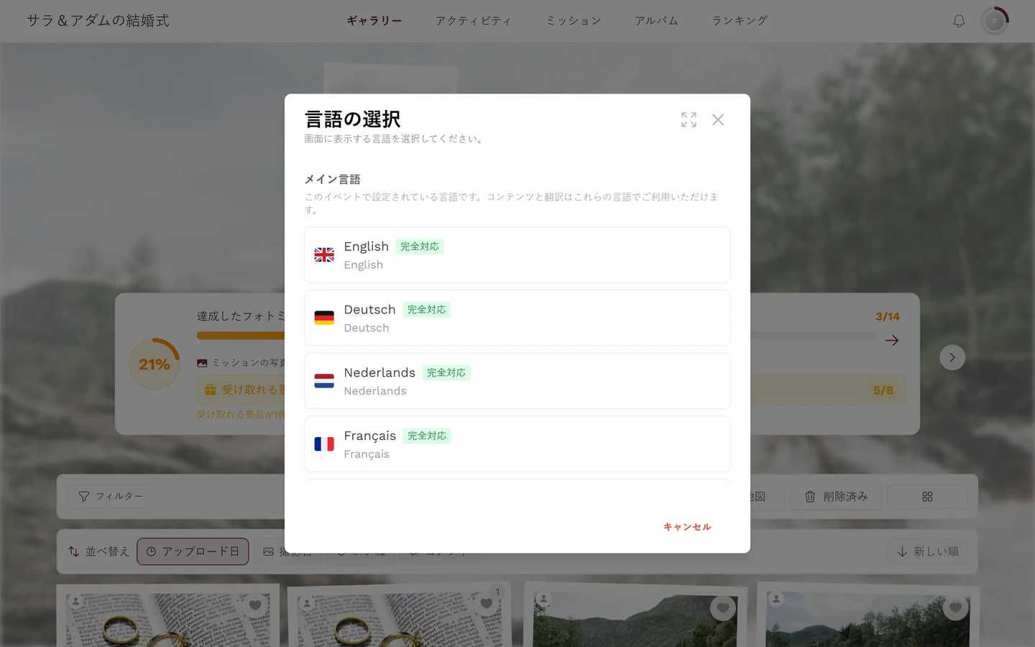Expand the language dialog to fullscreen

(689, 120)
